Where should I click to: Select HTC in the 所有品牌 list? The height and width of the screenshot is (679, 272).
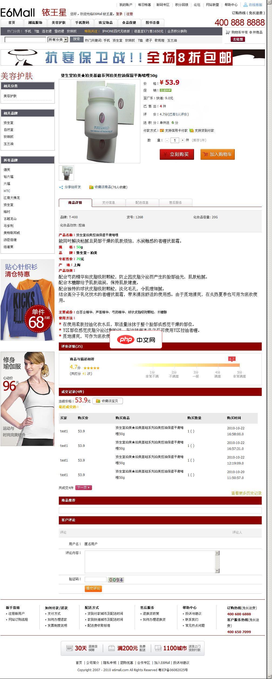7,191
